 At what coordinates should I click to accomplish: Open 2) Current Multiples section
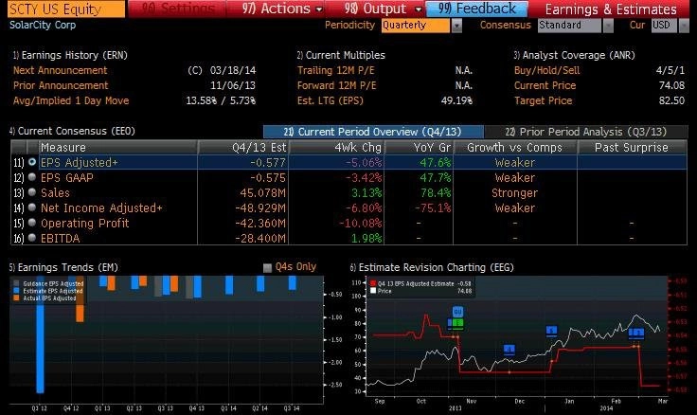[341, 55]
